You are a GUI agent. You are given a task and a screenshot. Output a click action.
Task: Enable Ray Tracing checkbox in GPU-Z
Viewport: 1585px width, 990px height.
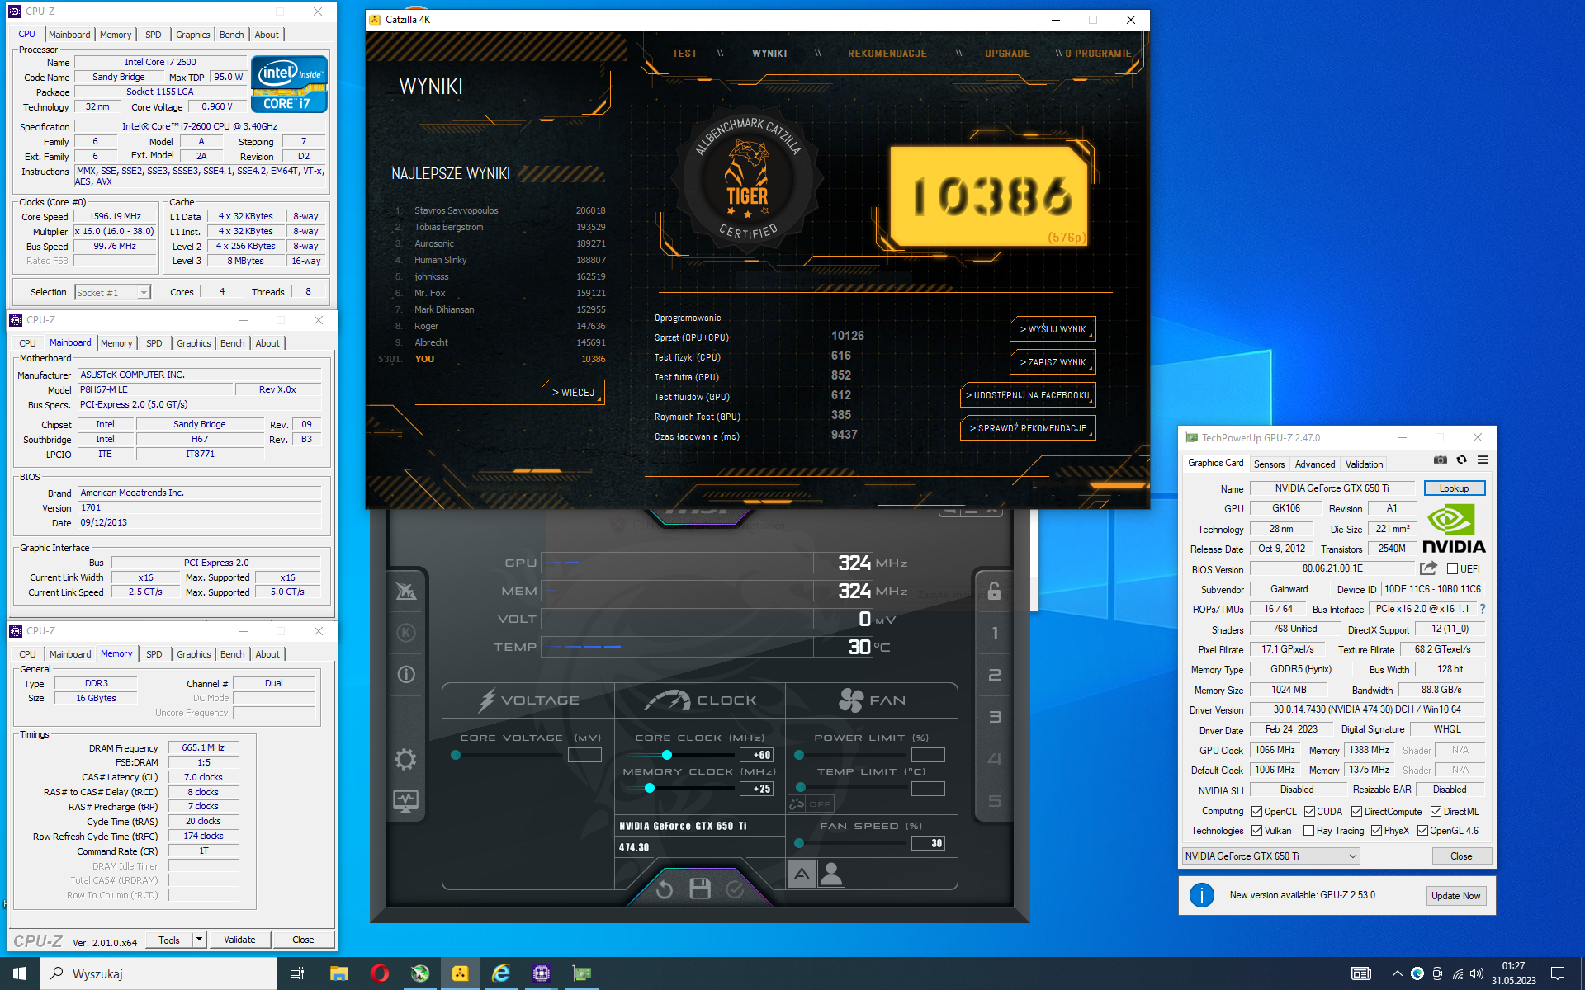1308,831
